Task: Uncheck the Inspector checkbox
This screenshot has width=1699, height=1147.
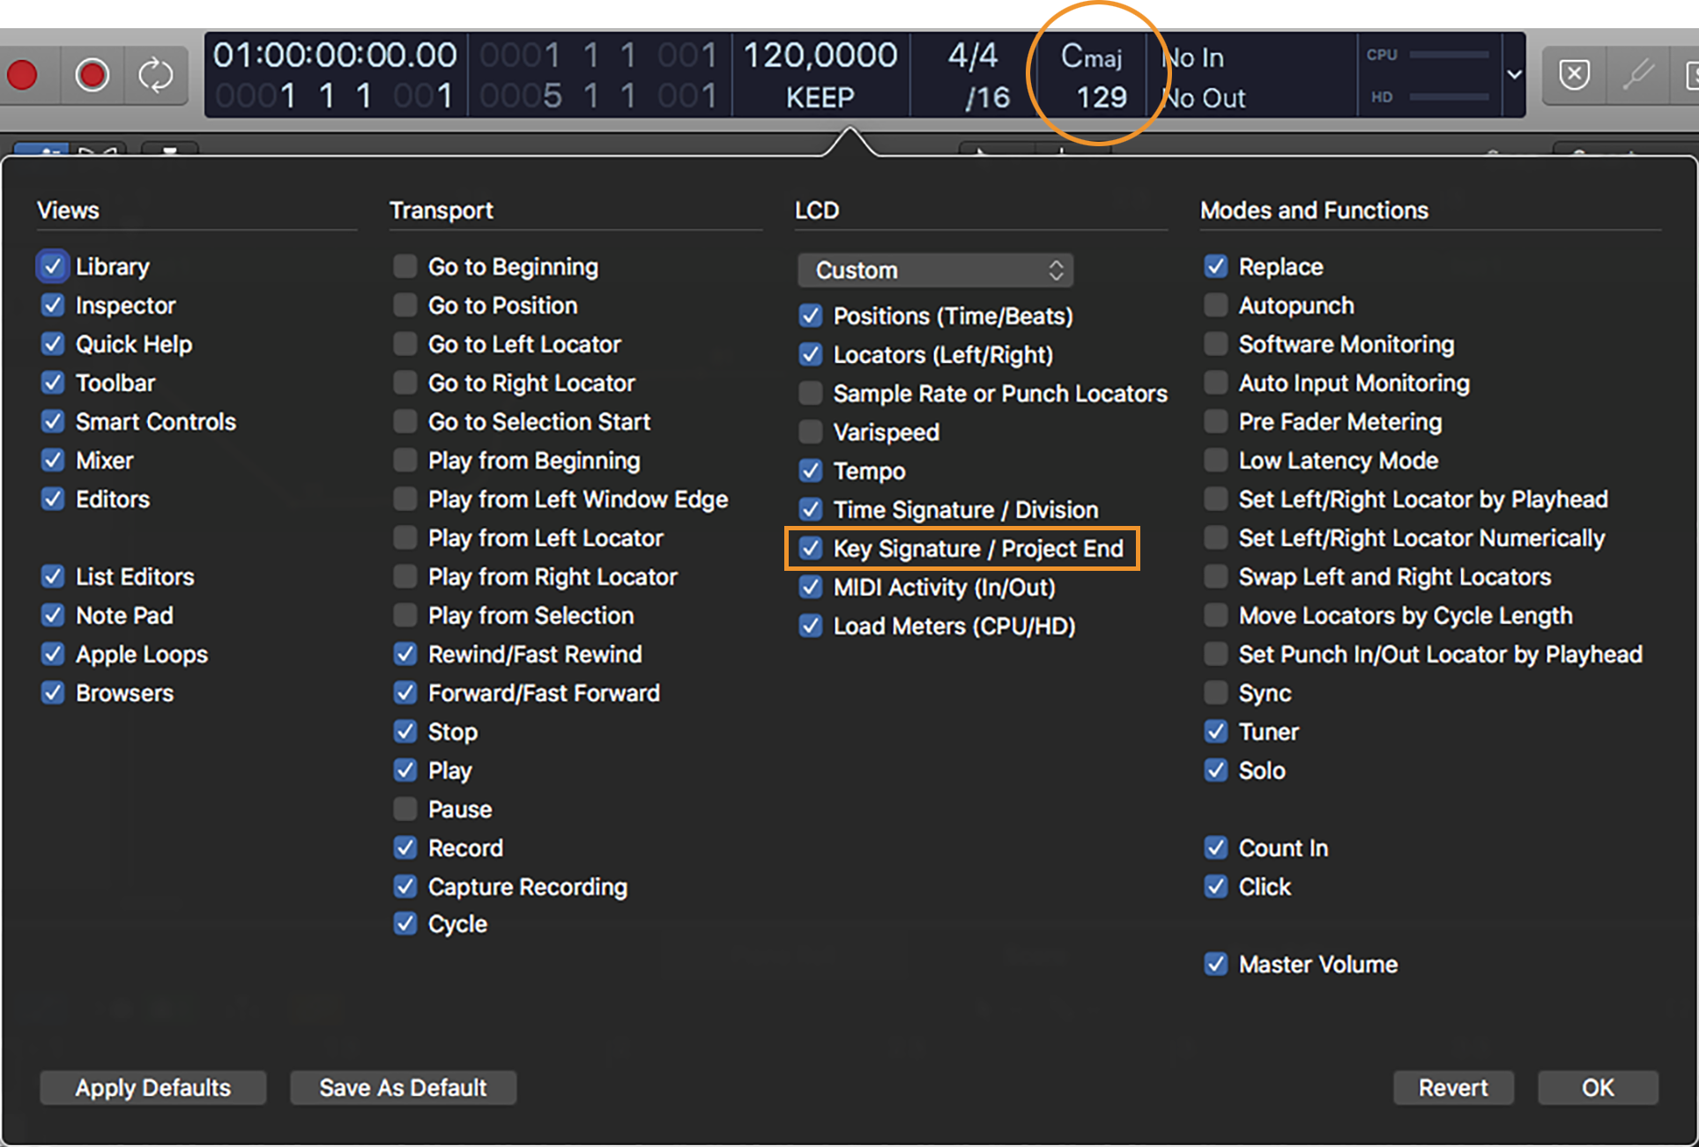Action: click(x=53, y=305)
